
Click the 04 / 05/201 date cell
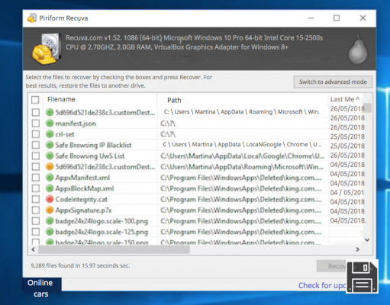347,193
